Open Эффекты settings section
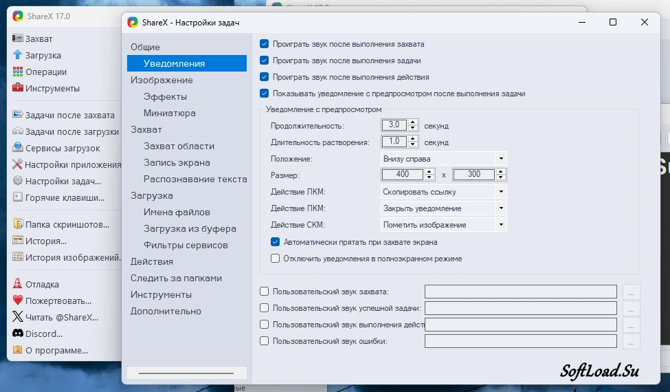This screenshot has width=670, height=392. pos(166,96)
